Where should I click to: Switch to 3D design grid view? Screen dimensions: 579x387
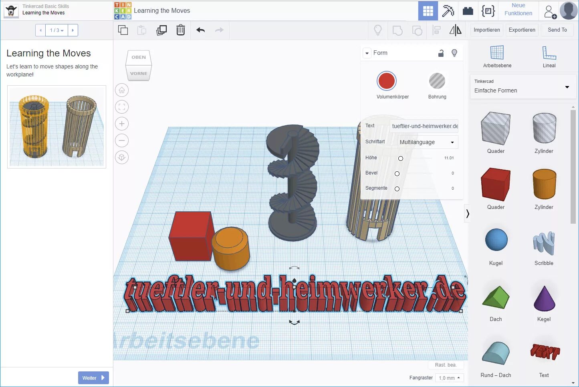(x=428, y=11)
